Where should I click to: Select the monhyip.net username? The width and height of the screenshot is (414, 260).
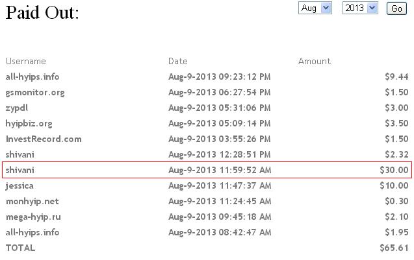(x=32, y=201)
